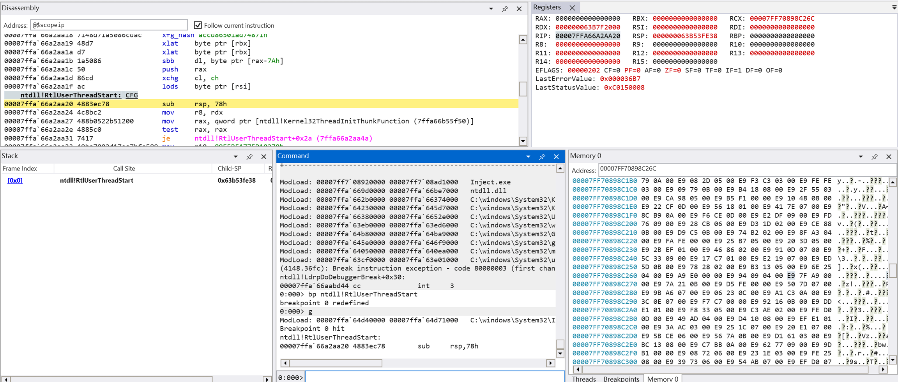This screenshot has width=898, height=382.
Task: Pin the Stack panel
Action: point(249,157)
